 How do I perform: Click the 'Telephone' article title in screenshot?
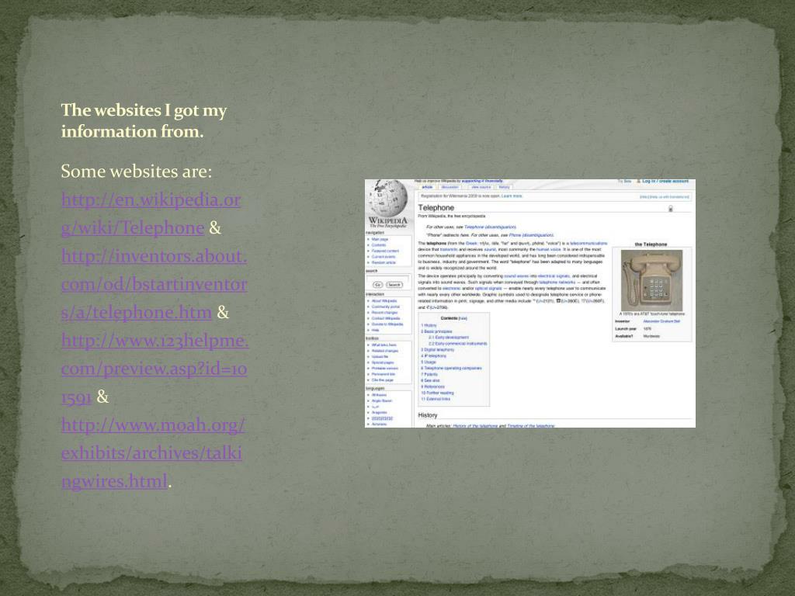436,208
